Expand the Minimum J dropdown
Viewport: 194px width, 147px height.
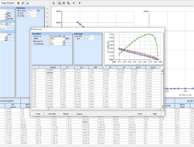[63, 42]
